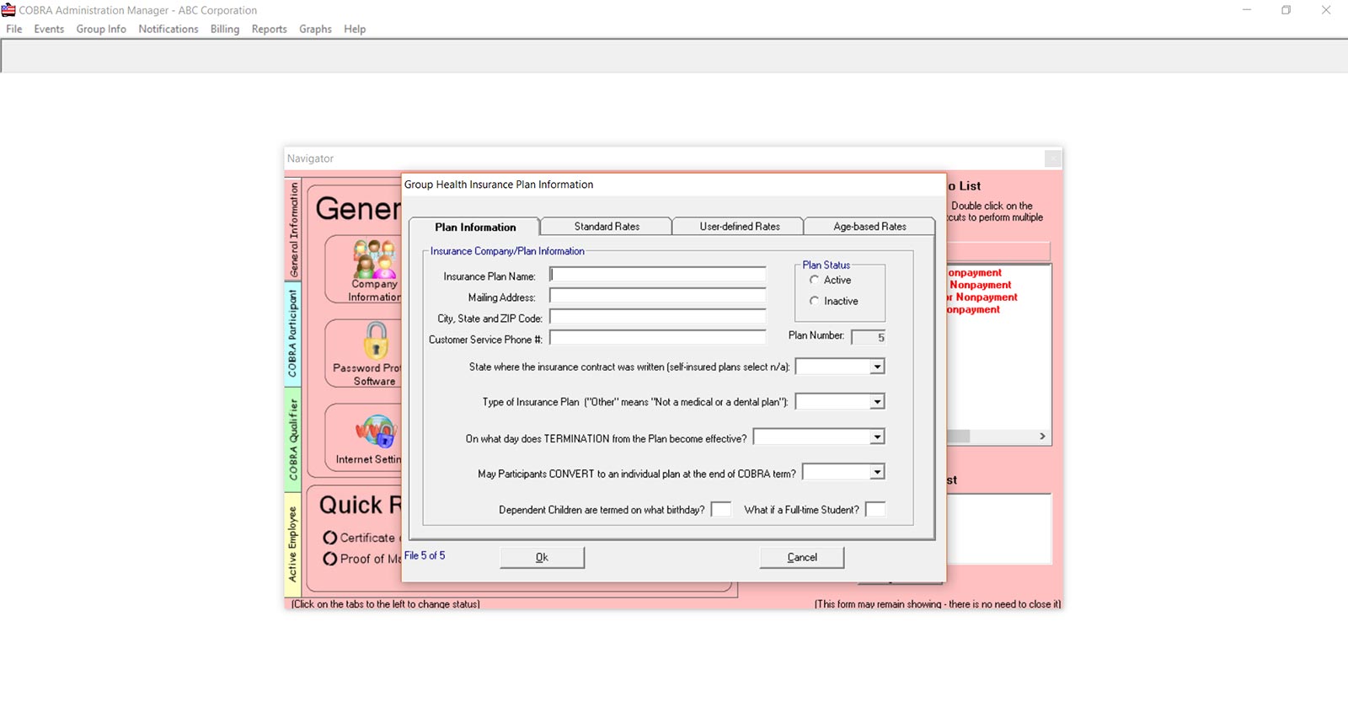
Task: Close the Navigator panel
Action: coord(1052,158)
